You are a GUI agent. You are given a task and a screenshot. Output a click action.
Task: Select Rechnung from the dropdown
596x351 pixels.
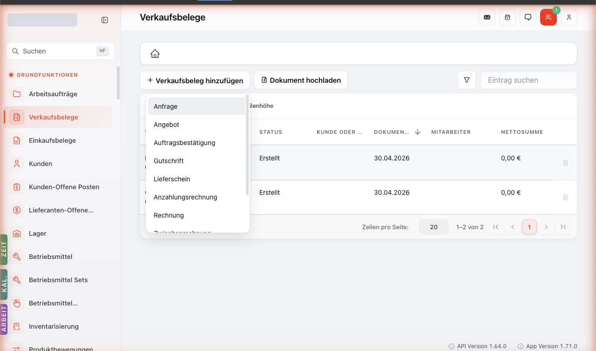pos(196,215)
